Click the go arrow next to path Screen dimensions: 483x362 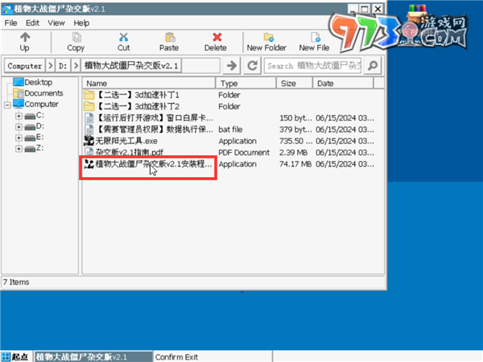233,65
